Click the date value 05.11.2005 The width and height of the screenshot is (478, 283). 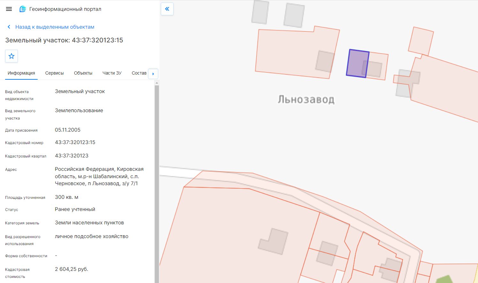68,130
